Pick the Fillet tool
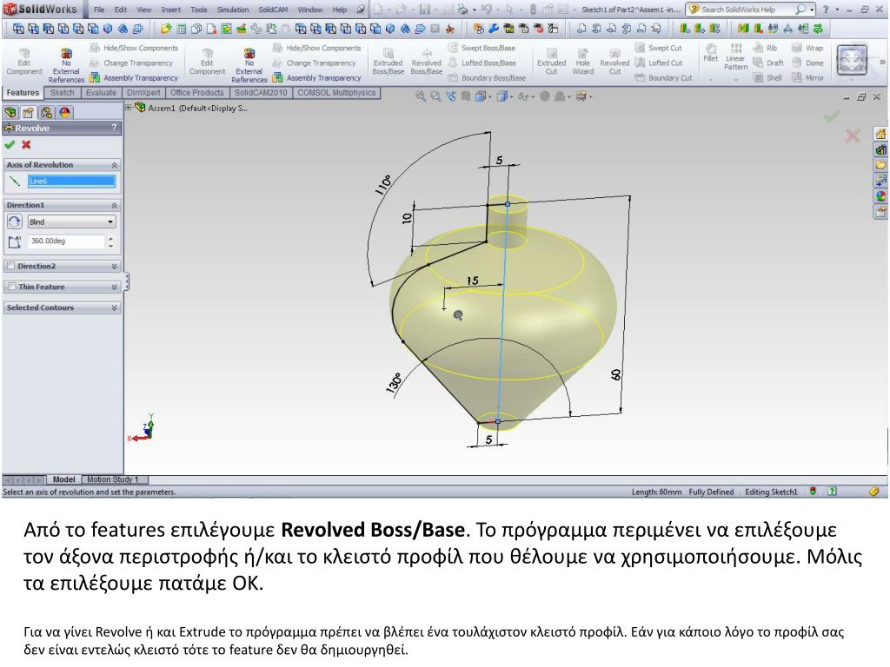This screenshot has width=890, height=667. [x=711, y=53]
